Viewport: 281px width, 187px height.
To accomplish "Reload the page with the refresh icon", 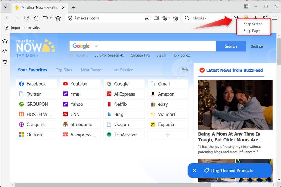I will tap(26, 18).
